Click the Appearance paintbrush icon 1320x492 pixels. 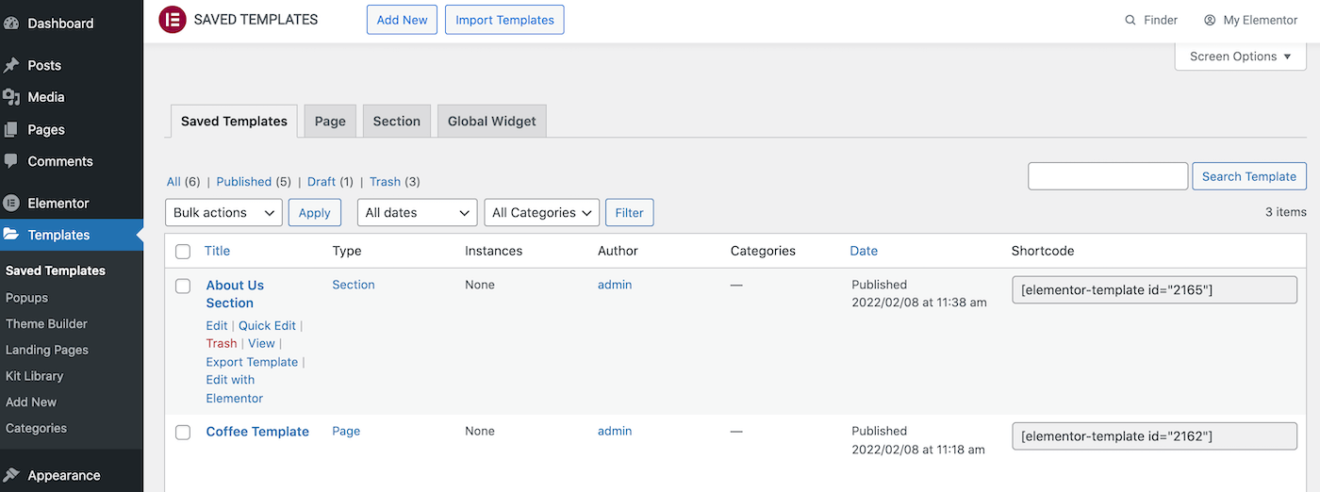tap(11, 475)
